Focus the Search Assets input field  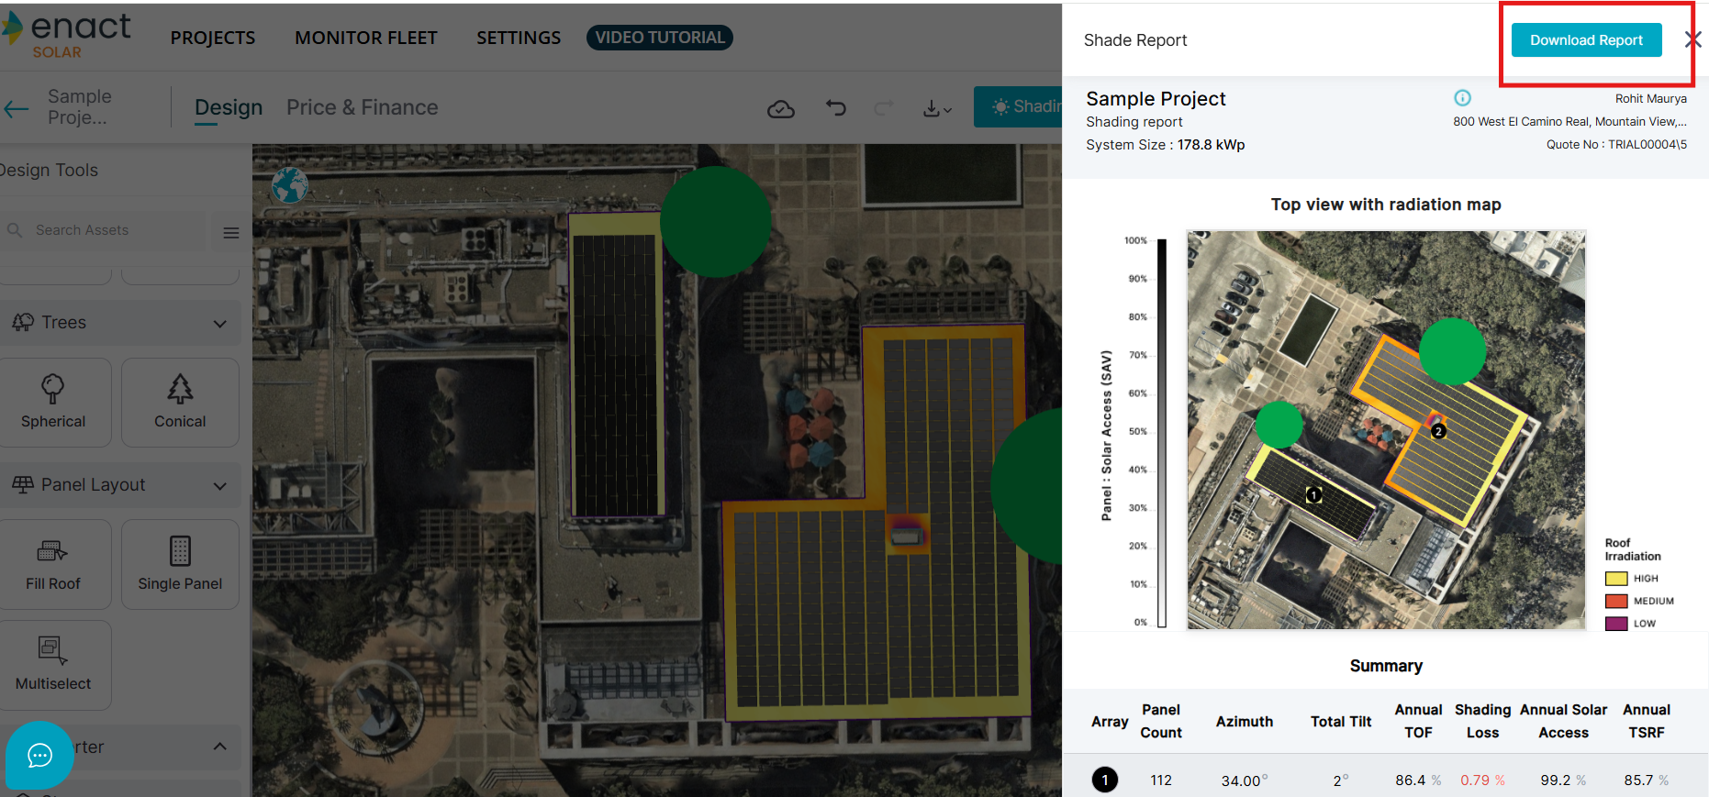tap(106, 230)
